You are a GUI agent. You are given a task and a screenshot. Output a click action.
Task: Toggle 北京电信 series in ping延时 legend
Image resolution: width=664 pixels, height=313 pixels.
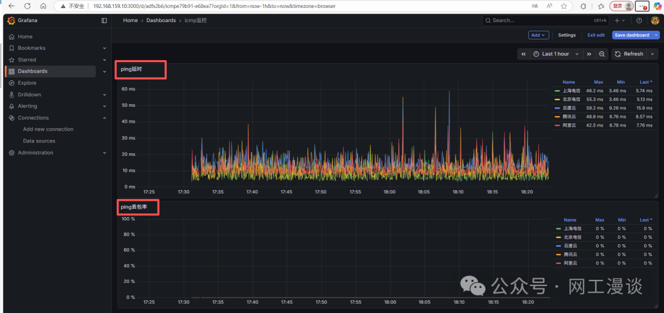571,99
